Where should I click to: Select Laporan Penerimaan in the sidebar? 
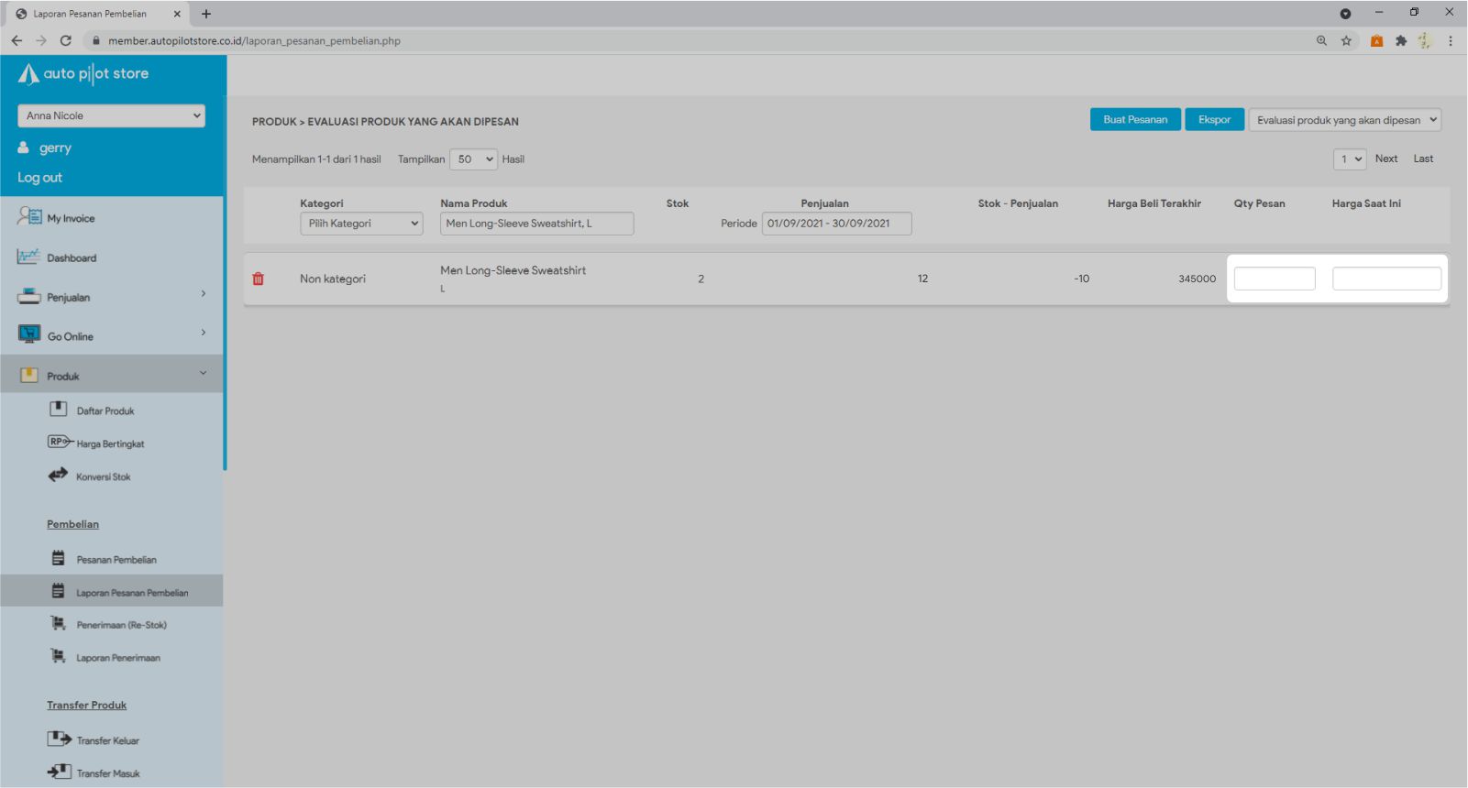coord(117,658)
